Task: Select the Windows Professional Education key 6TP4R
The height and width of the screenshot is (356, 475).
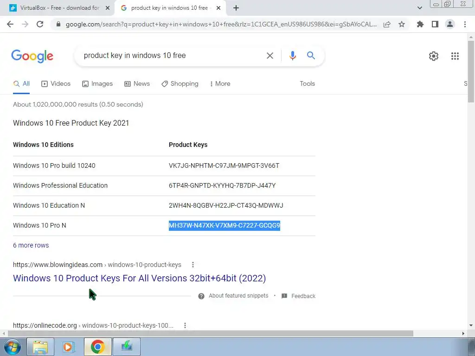Action: pos(222,185)
